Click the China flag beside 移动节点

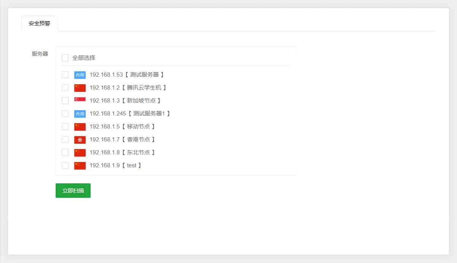(x=80, y=127)
